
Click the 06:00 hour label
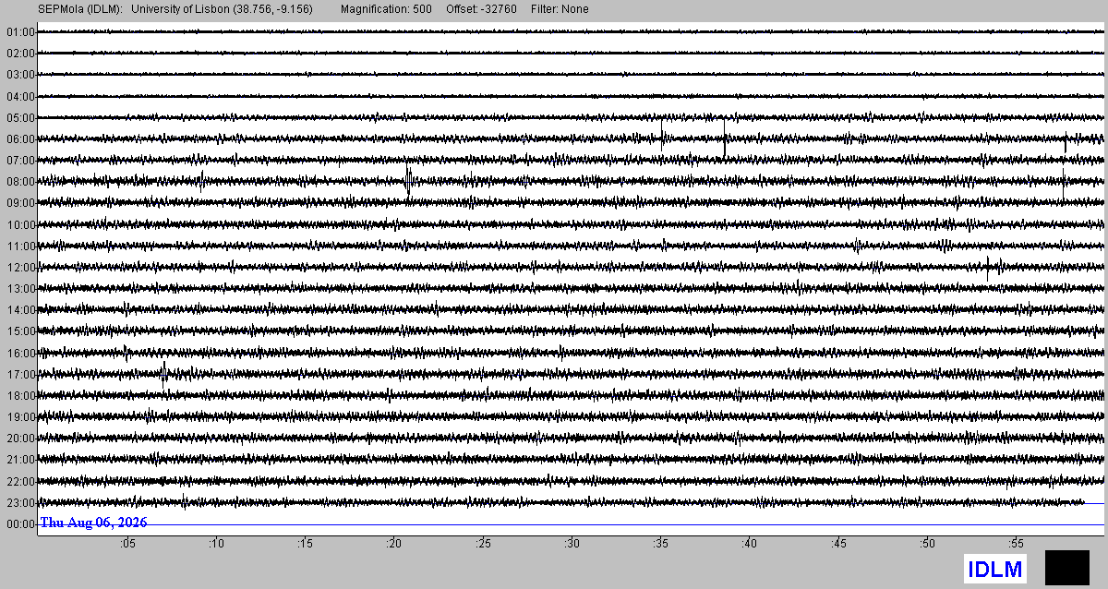coord(19,138)
